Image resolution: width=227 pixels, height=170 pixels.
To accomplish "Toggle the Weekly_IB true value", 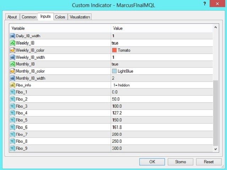I will pyautogui.click(x=115, y=43).
